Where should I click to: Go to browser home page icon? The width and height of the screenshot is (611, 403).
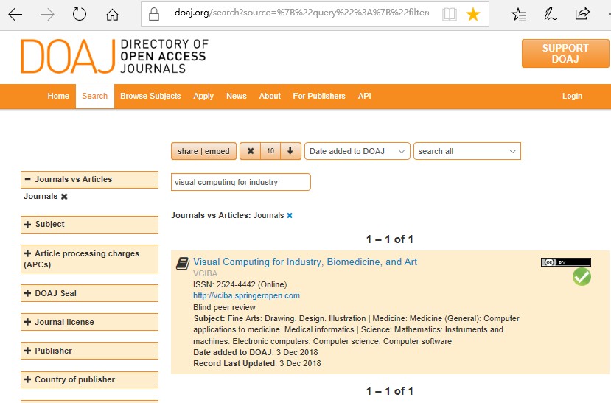click(112, 14)
